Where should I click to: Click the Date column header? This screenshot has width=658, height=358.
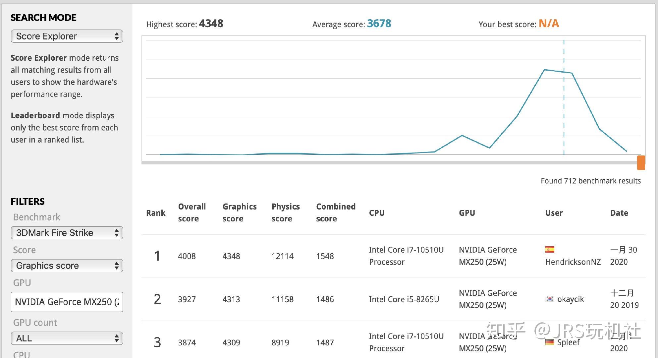[x=619, y=213]
